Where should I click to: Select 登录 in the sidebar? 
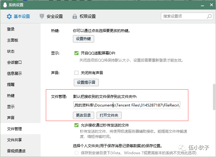click(20, 29)
